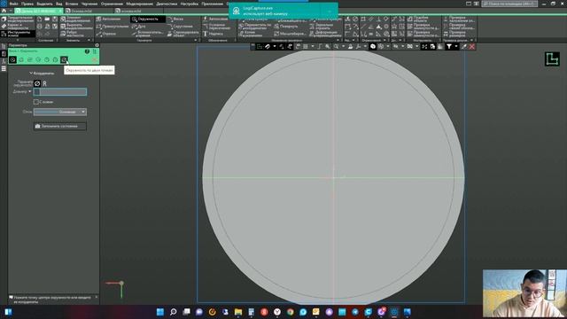Click the diameter value input field
The image size is (567, 319).
pos(60,92)
